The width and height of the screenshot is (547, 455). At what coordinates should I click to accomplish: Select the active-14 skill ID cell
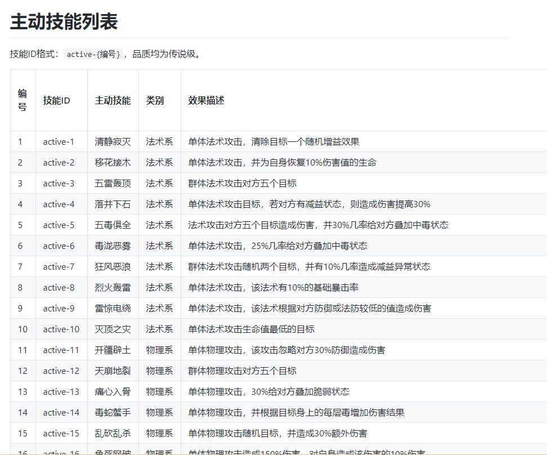coord(61,413)
